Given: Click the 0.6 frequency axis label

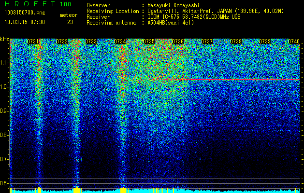Looking at the screenshot, I should point(4,183).
